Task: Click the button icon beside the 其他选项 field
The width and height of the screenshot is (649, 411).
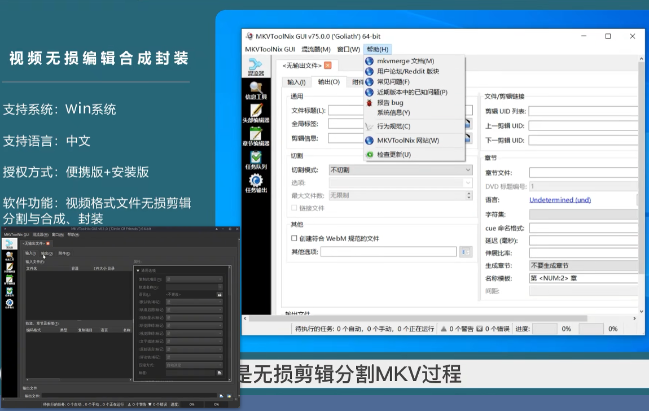Action: pyautogui.click(x=466, y=252)
